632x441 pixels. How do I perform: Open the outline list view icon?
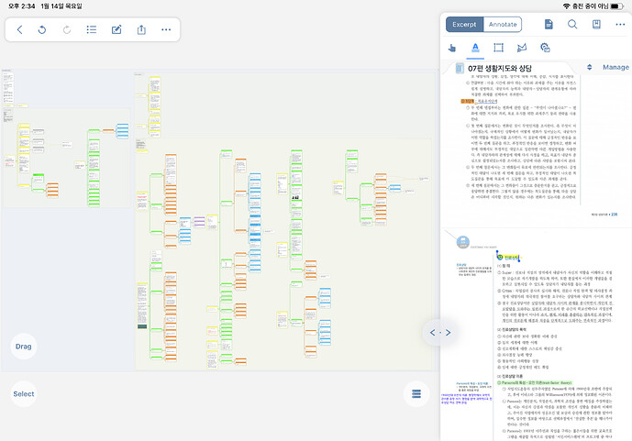[x=92, y=29]
